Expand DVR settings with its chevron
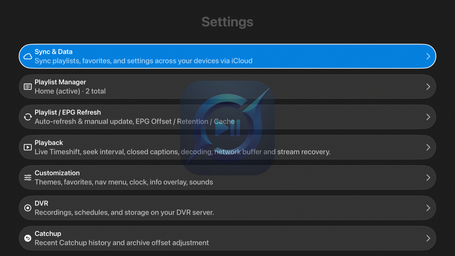Screen dimensions: 455x256 (428, 208)
